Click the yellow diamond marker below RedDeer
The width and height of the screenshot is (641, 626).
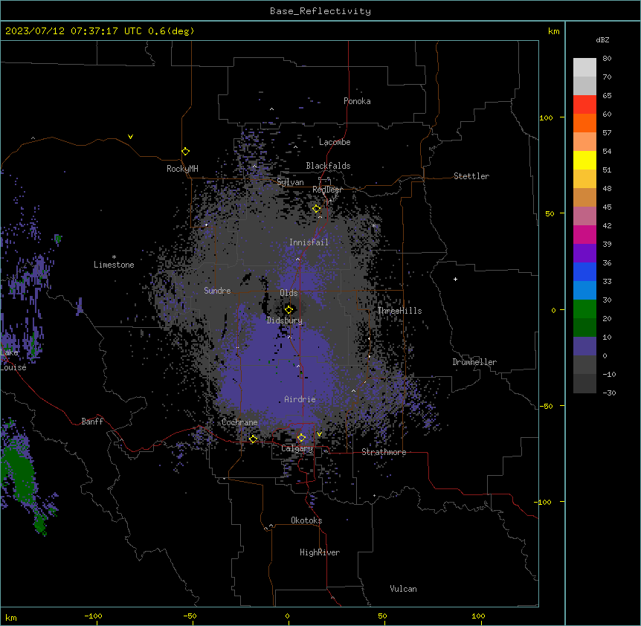click(x=317, y=209)
